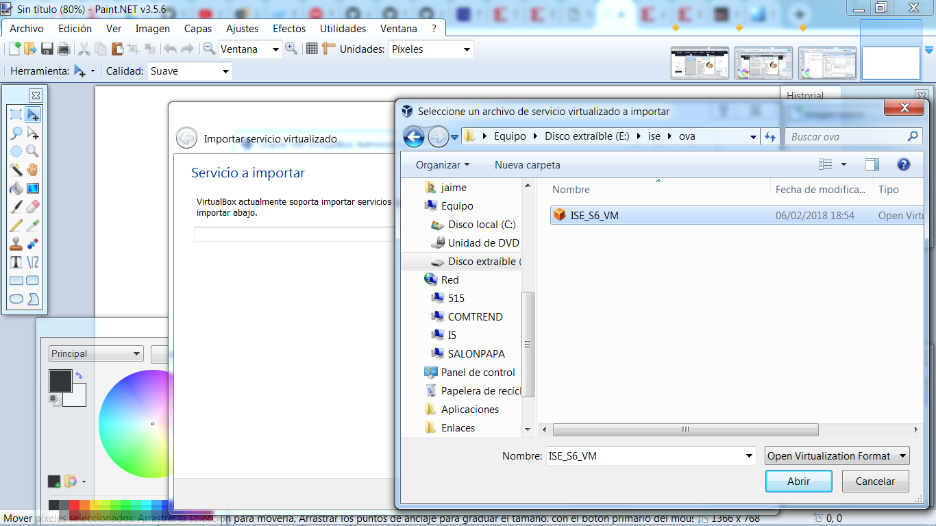
Task: Open the Capas menu
Action: coord(198,29)
